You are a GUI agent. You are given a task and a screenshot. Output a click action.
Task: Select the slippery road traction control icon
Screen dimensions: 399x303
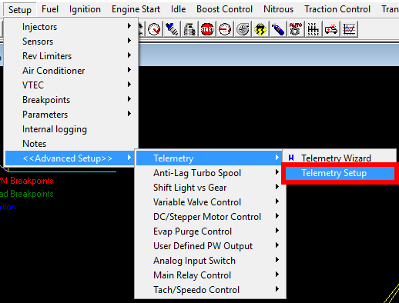[x=260, y=29]
